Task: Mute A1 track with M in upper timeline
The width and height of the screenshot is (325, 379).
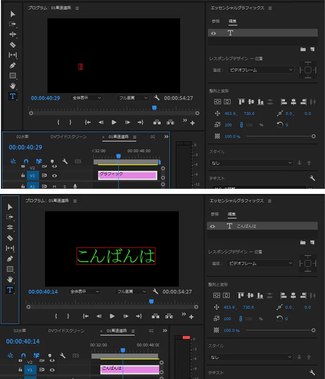Action: pos(55,186)
